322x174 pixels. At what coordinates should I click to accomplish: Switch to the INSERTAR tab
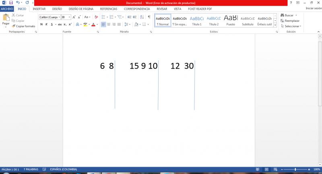pyautogui.click(x=39, y=9)
